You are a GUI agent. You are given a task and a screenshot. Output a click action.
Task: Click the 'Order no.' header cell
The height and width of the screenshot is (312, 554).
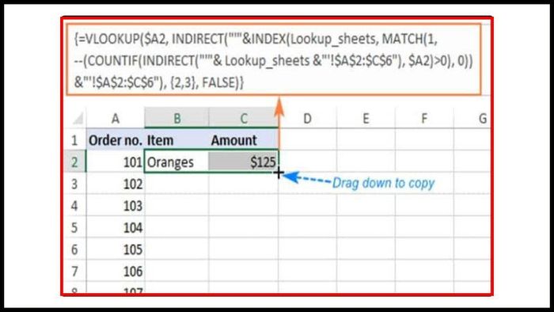[x=116, y=140]
